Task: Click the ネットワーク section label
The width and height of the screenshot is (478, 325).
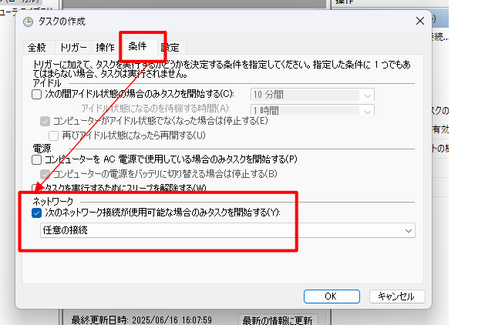Action: point(53,201)
